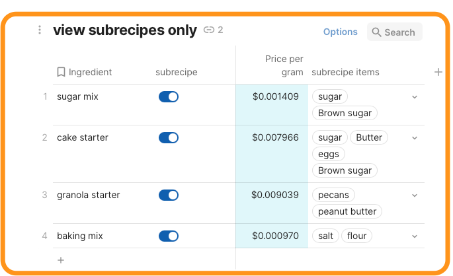Click the Price per gram header
This screenshot has height=276, width=453.
284,65
